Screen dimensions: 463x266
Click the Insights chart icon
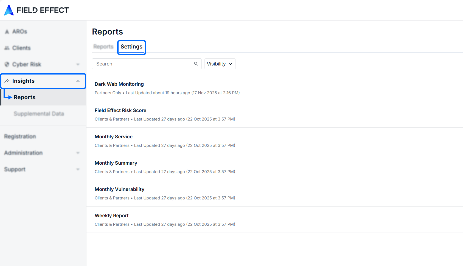[x=7, y=81]
